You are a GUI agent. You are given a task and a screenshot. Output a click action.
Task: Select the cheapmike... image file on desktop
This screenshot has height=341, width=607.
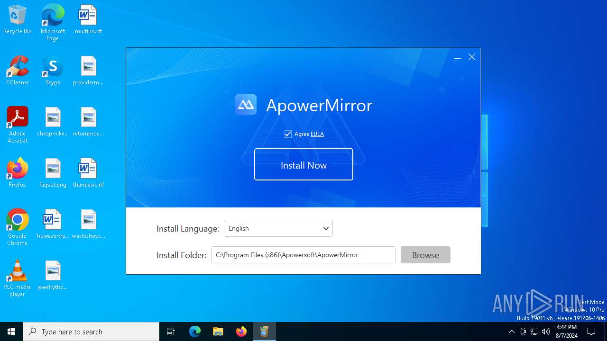click(53, 122)
